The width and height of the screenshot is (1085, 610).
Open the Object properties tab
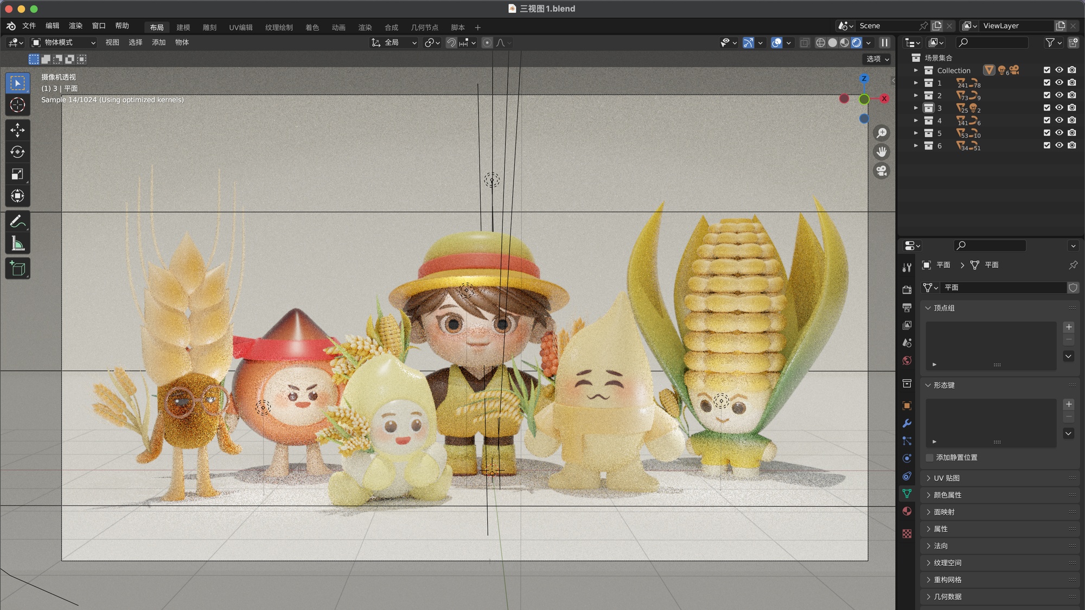point(907,406)
